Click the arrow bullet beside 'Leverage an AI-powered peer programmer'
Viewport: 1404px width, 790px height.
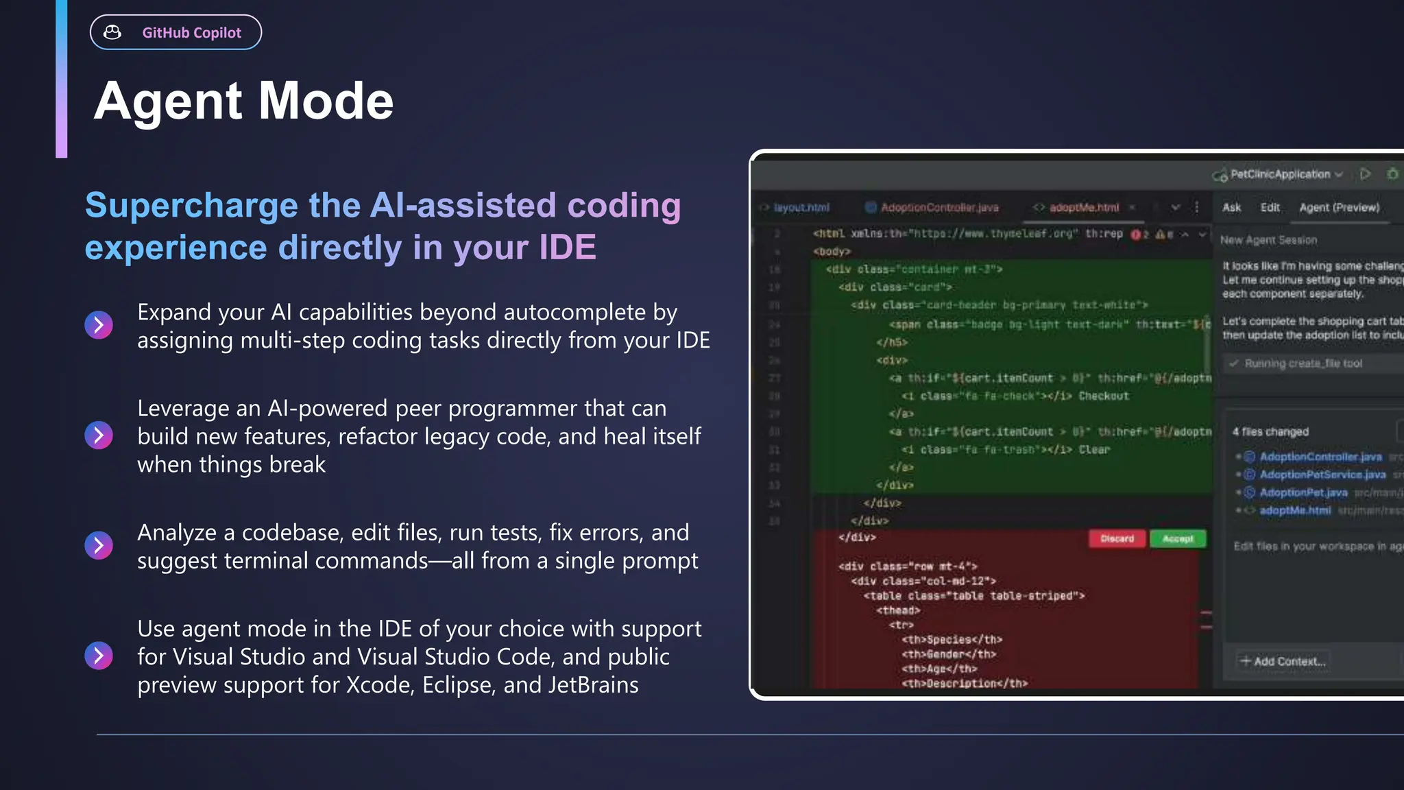click(99, 435)
